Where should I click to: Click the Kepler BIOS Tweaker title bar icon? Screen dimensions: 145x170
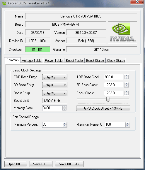pyautogui.click(x=4, y=3)
